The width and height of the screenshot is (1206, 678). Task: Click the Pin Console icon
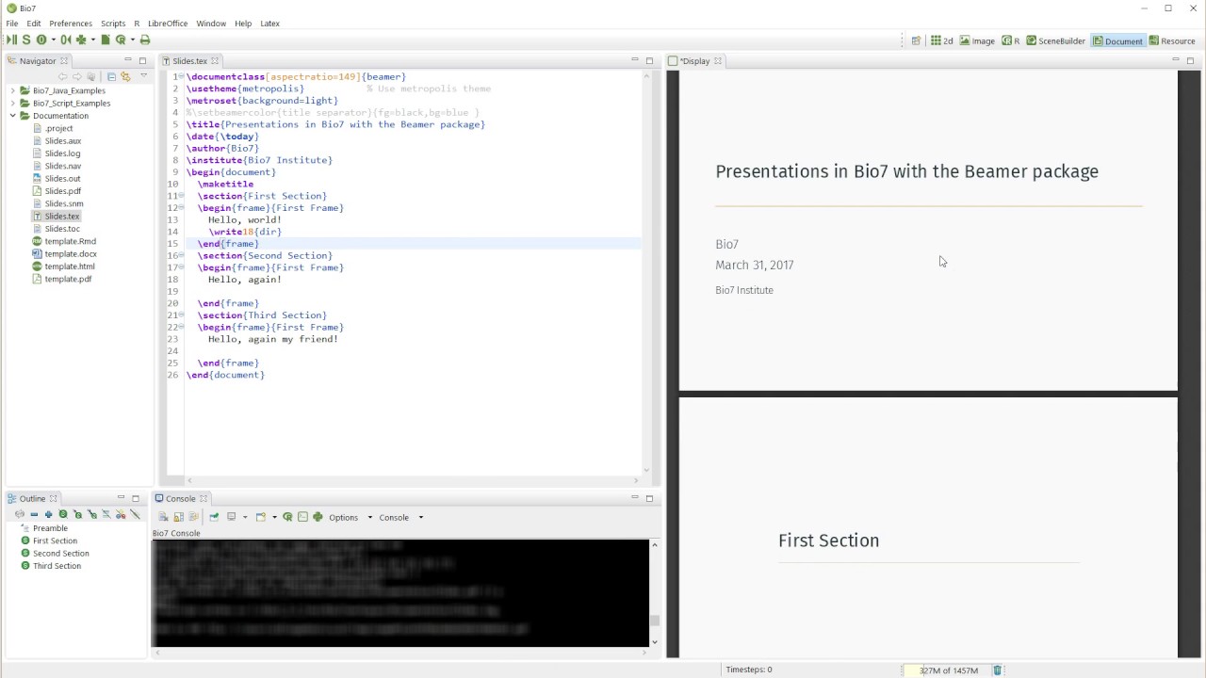(x=214, y=517)
